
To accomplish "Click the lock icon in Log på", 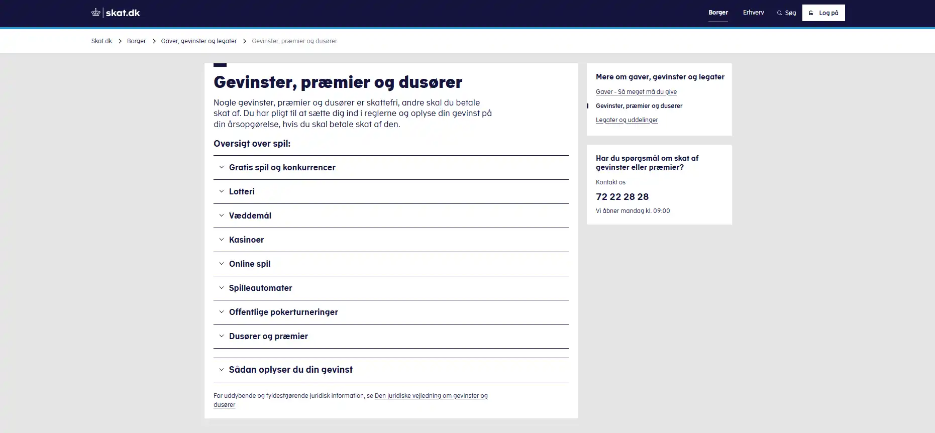I will pyautogui.click(x=811, y=13).
